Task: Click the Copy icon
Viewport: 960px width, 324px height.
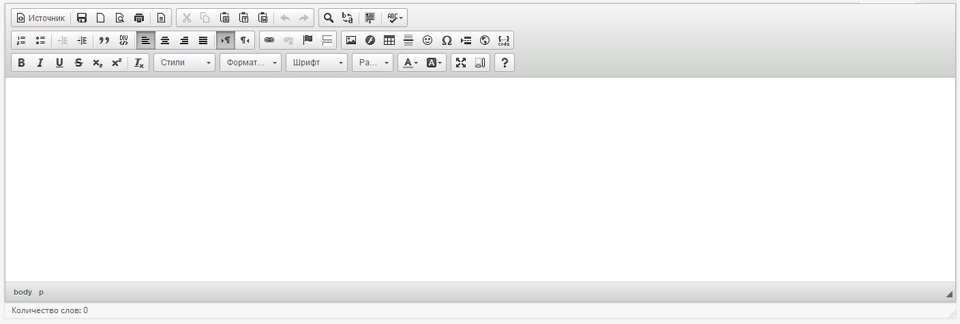Action: click(x=205, y=18)
